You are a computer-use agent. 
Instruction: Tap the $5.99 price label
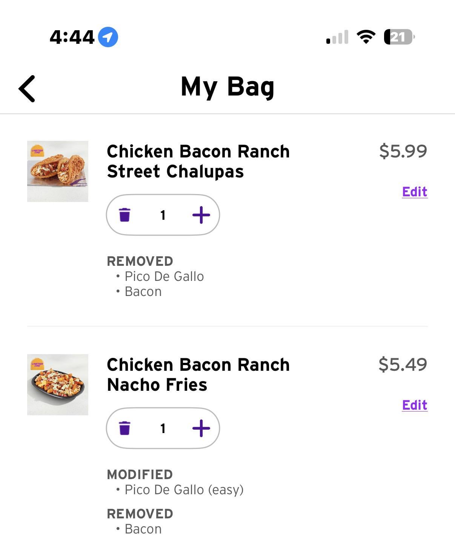[x=403, y=151]
